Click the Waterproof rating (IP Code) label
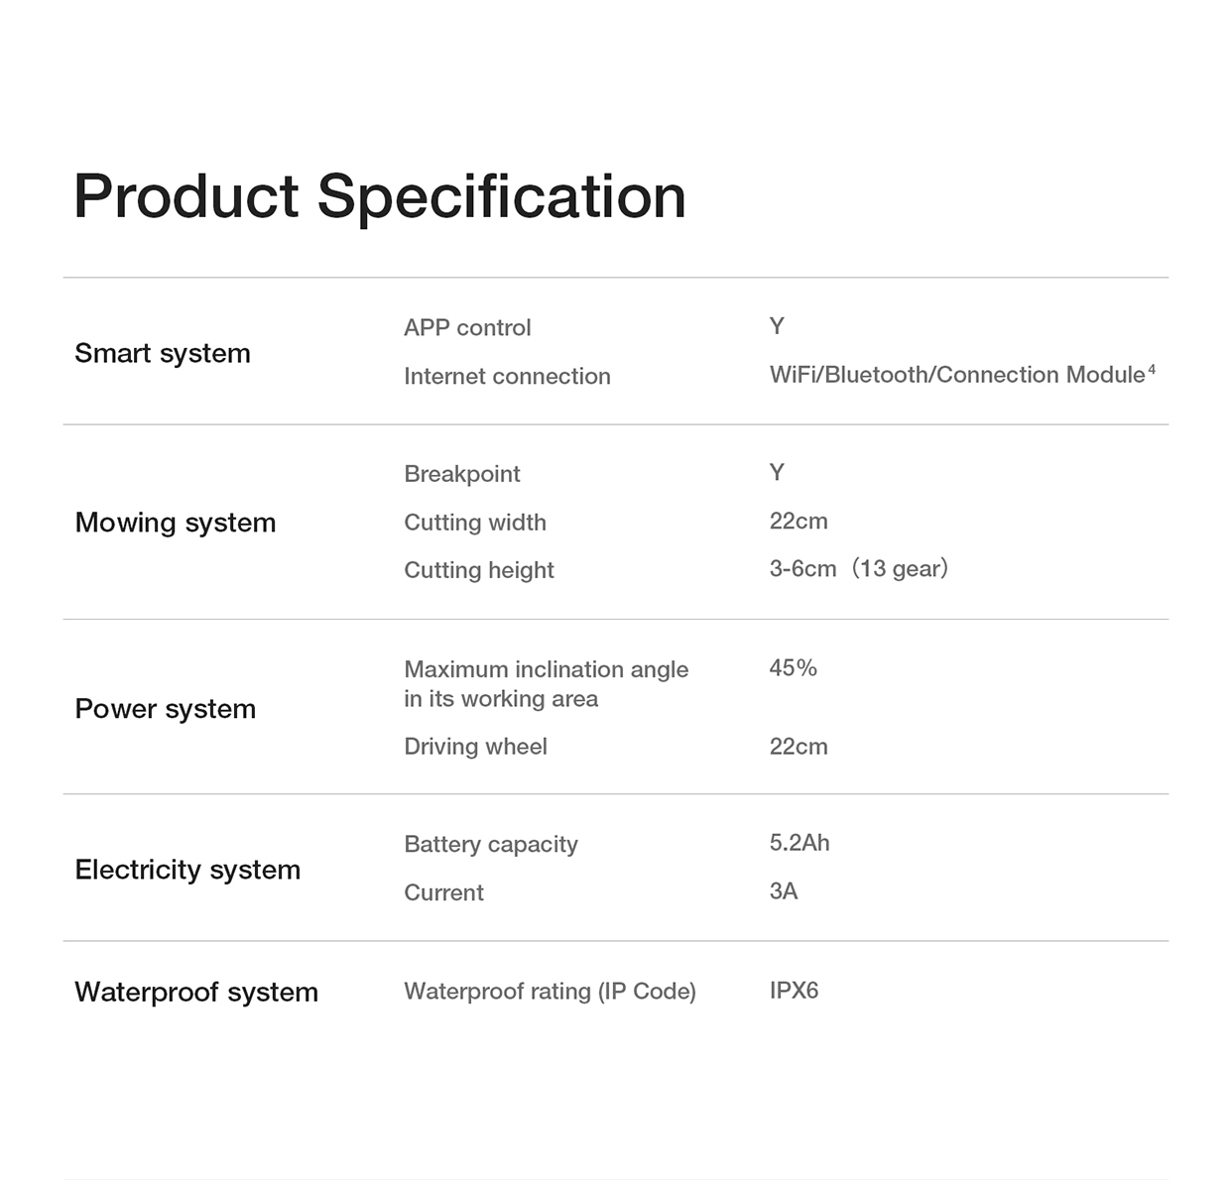This screenshot has height=1180, width=1232. click(550, 992)
